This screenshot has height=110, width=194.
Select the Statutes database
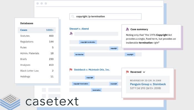click(x=37, y=36)
